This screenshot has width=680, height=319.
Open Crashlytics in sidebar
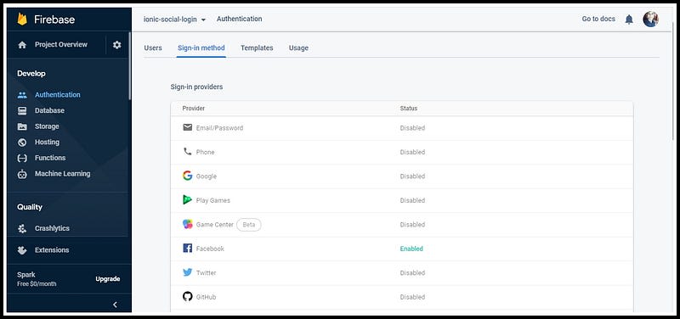click(52, 228)
